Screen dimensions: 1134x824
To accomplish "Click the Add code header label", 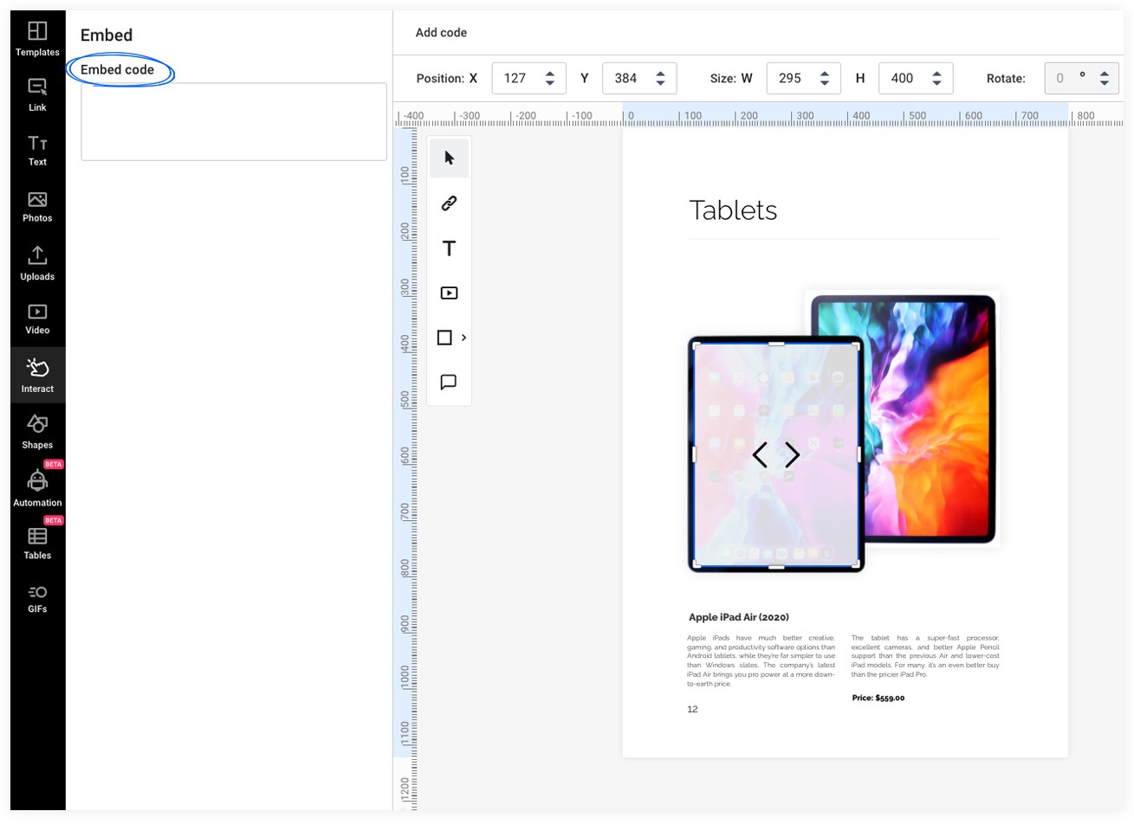I will pyautogui.click(x=441, y=33).
